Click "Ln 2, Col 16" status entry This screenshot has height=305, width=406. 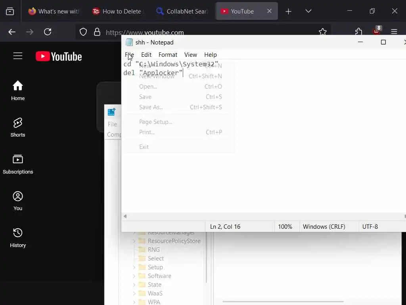pos(225,227)
